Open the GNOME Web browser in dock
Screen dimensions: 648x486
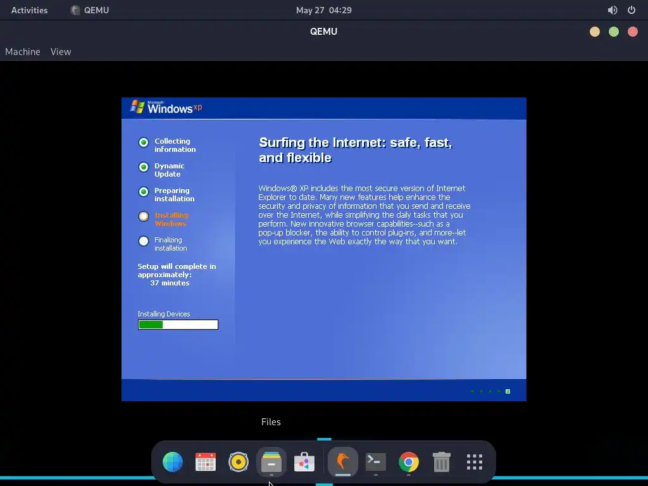click(x=173, y=461)
